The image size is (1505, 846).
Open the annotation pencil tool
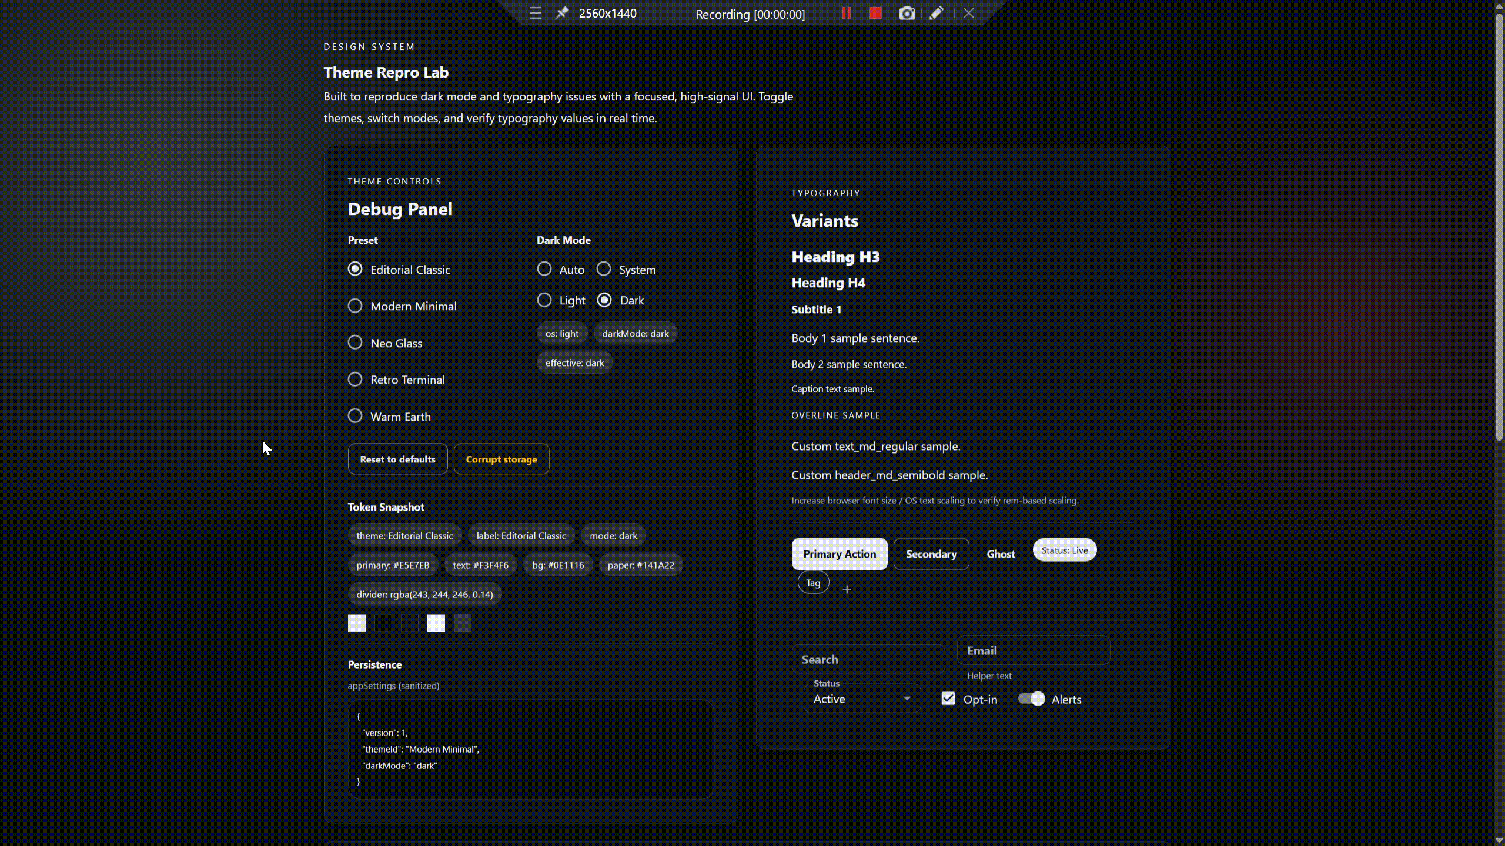tap(936, 12)
